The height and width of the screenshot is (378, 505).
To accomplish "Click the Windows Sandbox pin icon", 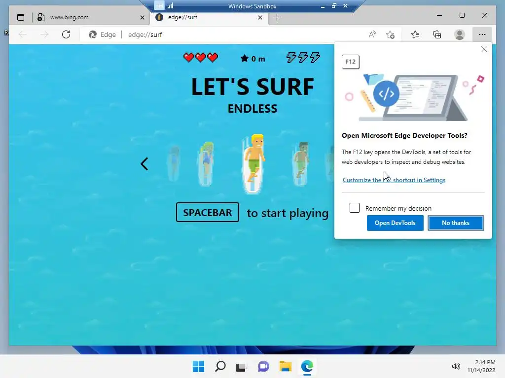I will click(x=159, y=6).
